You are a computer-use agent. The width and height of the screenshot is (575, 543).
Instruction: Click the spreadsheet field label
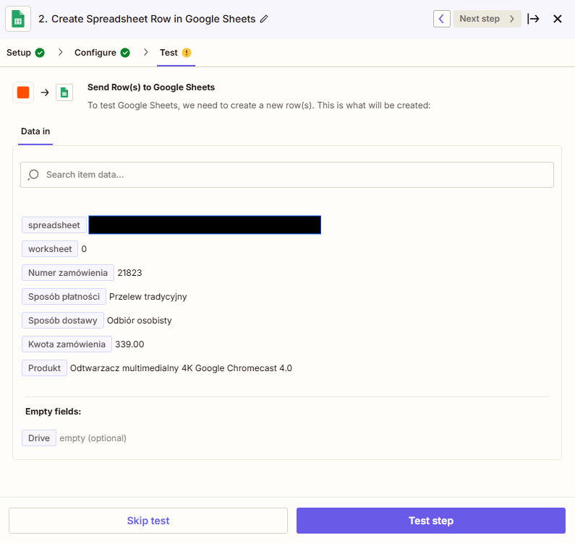click(54, 225)
